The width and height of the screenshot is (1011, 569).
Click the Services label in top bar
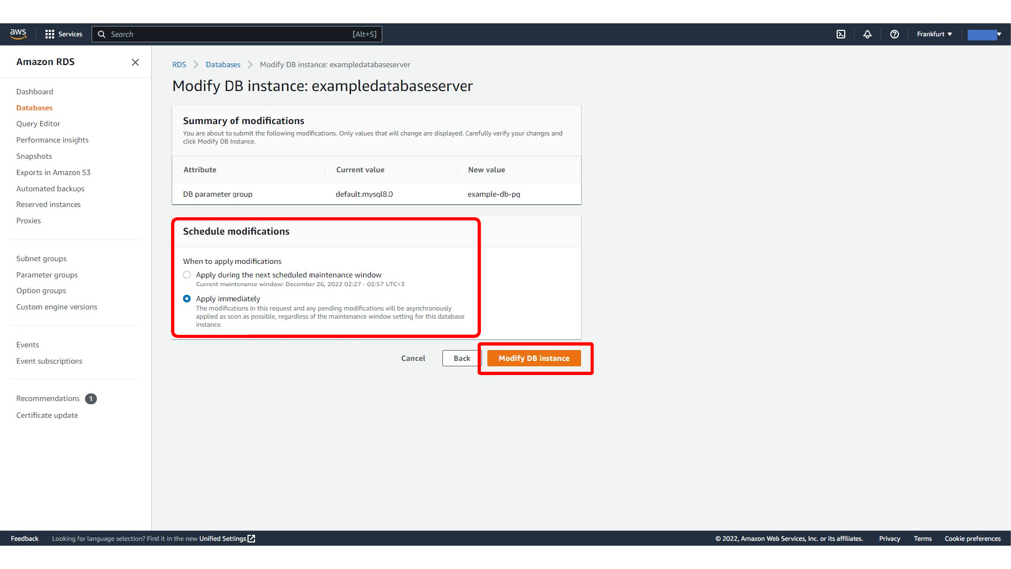coord(70,34)
